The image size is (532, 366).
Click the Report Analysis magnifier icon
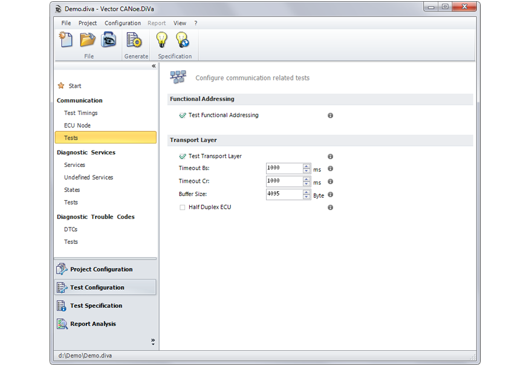pos(62,324)
